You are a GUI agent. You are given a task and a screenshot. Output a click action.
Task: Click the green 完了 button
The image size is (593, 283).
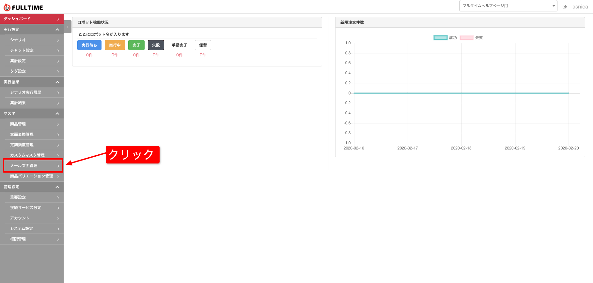click(x=136, y=45)
